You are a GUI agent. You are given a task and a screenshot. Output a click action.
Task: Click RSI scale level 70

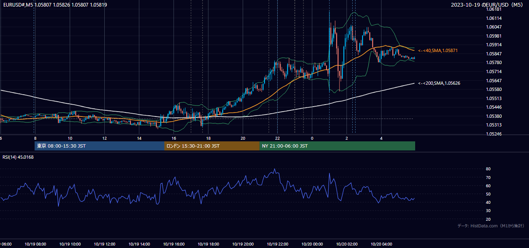[488, 177]
